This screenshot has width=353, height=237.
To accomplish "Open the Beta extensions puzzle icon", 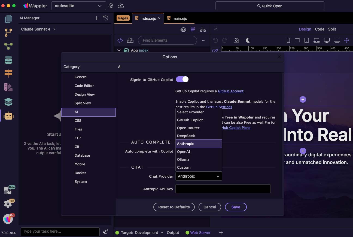I will coord(8,190).
